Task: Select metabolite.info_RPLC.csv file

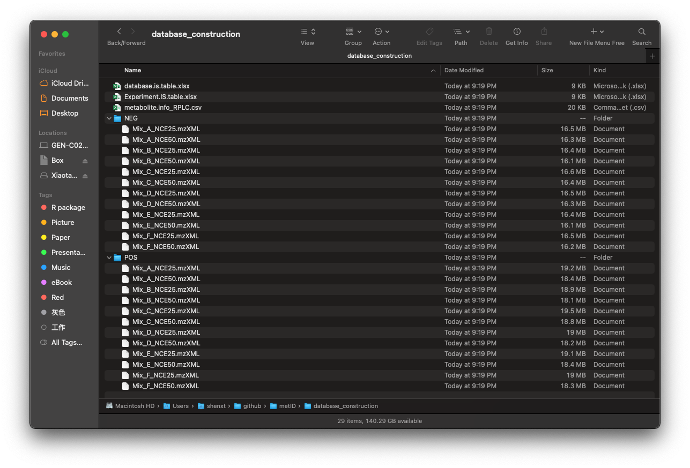Action: tap(162, 108)
